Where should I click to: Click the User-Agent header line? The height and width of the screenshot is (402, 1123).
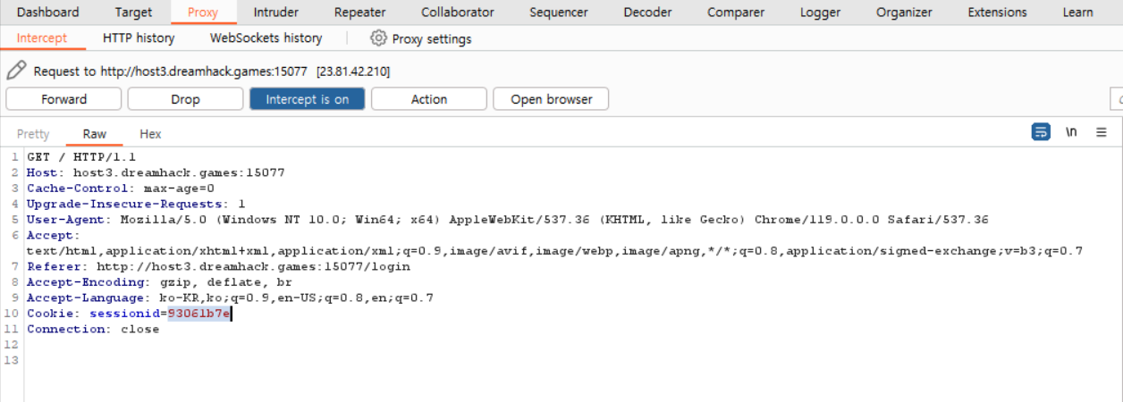click(x=508, y=220)
